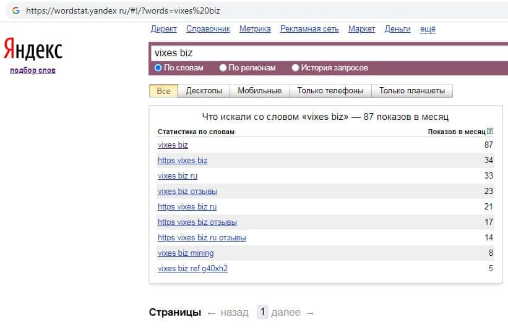Click the подбор слов link
This screenshot has height=333, width=508.
pyautogui.click(x=33, y=70)
